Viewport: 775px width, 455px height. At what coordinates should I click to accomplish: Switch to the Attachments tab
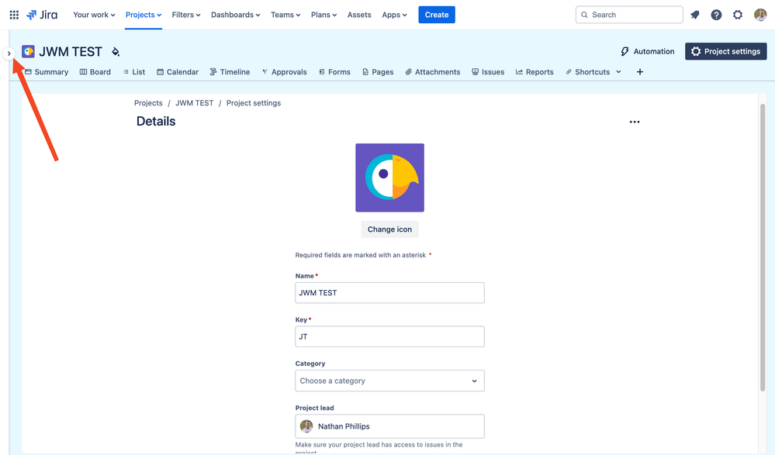(x=432, y=71)
